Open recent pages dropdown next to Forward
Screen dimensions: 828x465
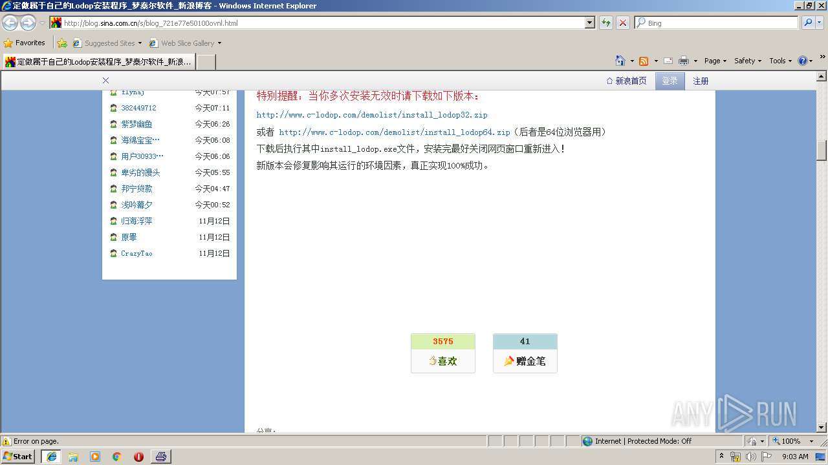tap(42, 23)
